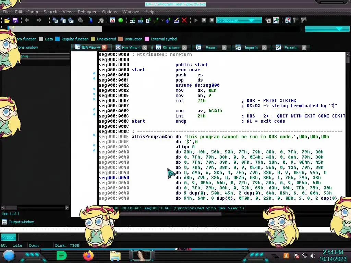
Task: Convert selection to string icon
Action: (x=148, y=20)
